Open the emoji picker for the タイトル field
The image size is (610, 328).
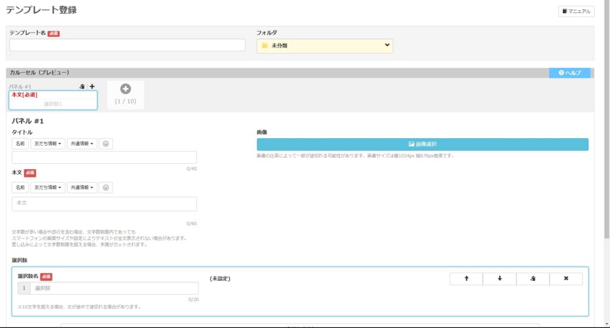pos(106,143)
